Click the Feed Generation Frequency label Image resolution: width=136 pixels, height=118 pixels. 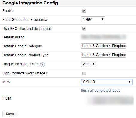tap(25, 20)
